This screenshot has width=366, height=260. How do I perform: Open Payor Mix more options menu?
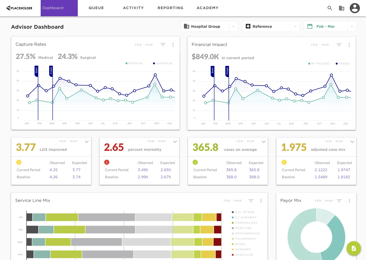tap(349, 201)
